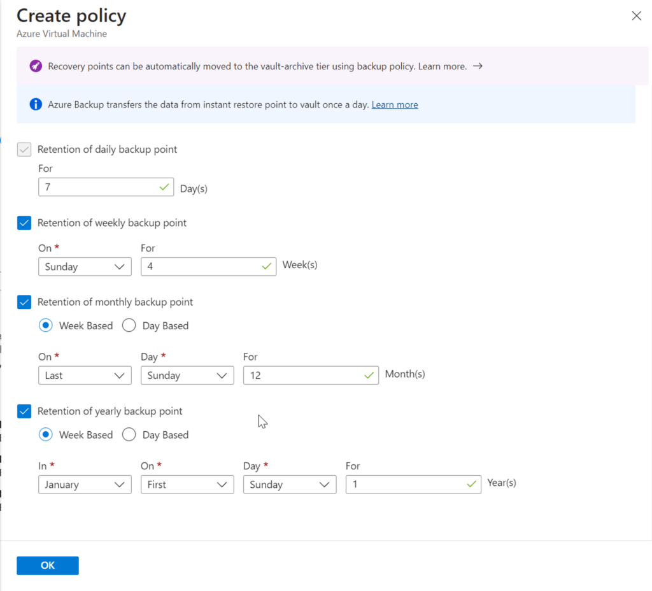
Task: Click arrow after vault-archive Learn more
Action: (x=478, y=66)
